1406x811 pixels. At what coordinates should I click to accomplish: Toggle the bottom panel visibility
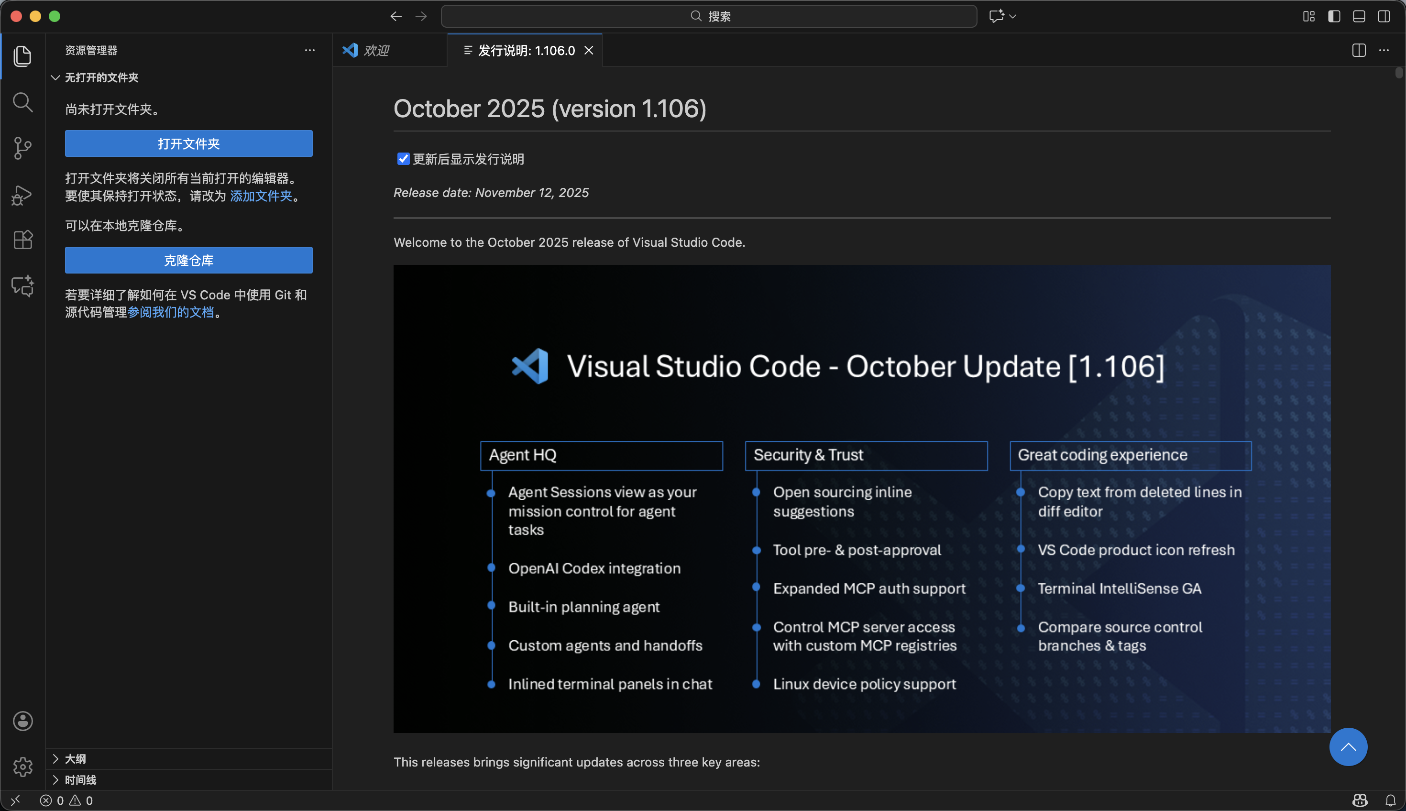point(1359,16)
